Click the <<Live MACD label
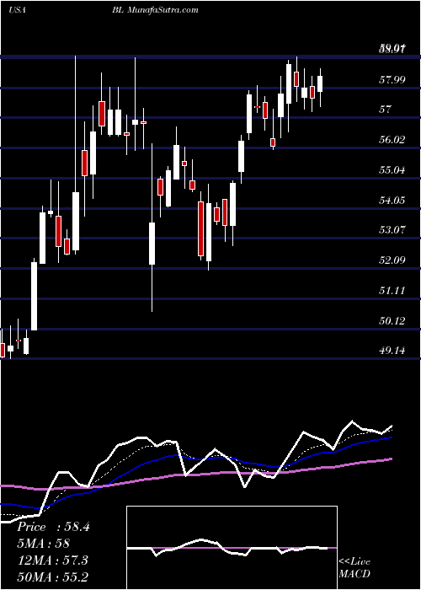Image resolution: width=421 pixels, height=590 pixels. coord(354,567)
